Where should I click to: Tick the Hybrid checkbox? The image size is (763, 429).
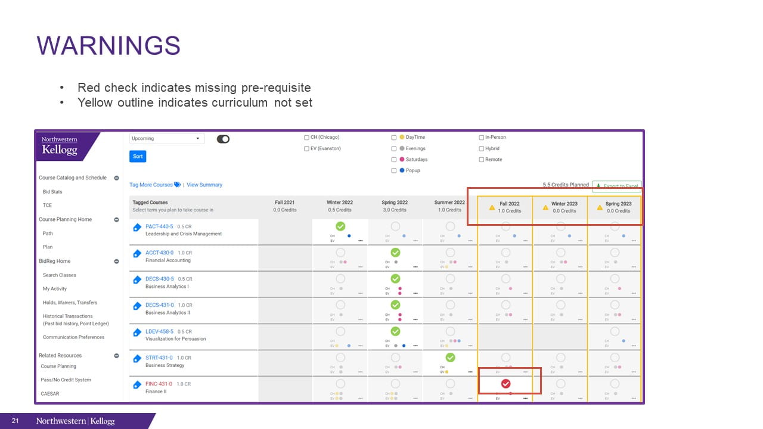[482, 148]
